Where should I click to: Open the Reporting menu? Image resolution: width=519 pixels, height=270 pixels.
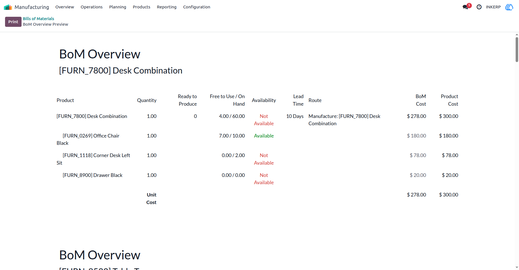coord(167,7)
